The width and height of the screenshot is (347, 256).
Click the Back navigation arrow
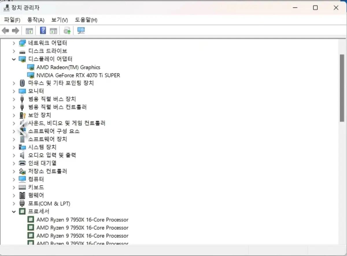pos(5,30)
